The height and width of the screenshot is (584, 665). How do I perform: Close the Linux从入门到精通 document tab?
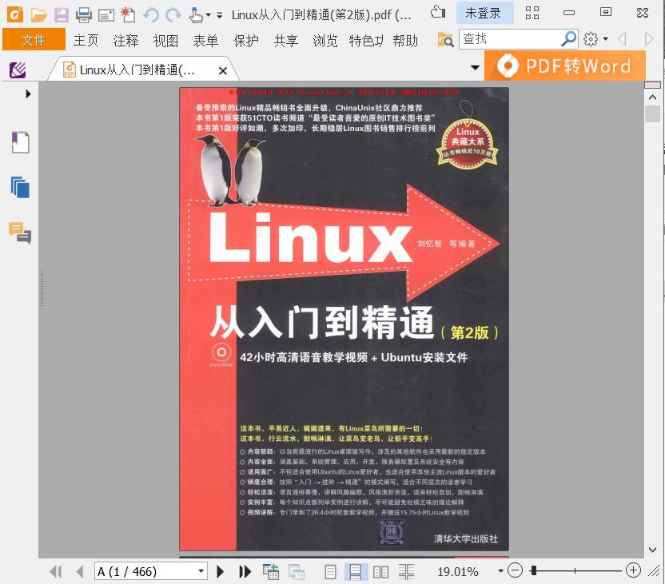coord(223,71)
